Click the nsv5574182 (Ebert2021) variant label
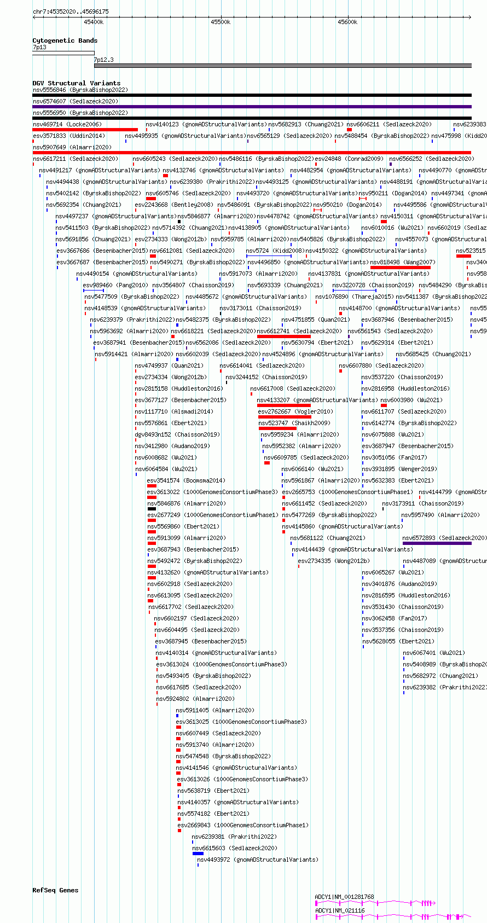The height and width of the screenshot is (923, 487). pos(213,814)
